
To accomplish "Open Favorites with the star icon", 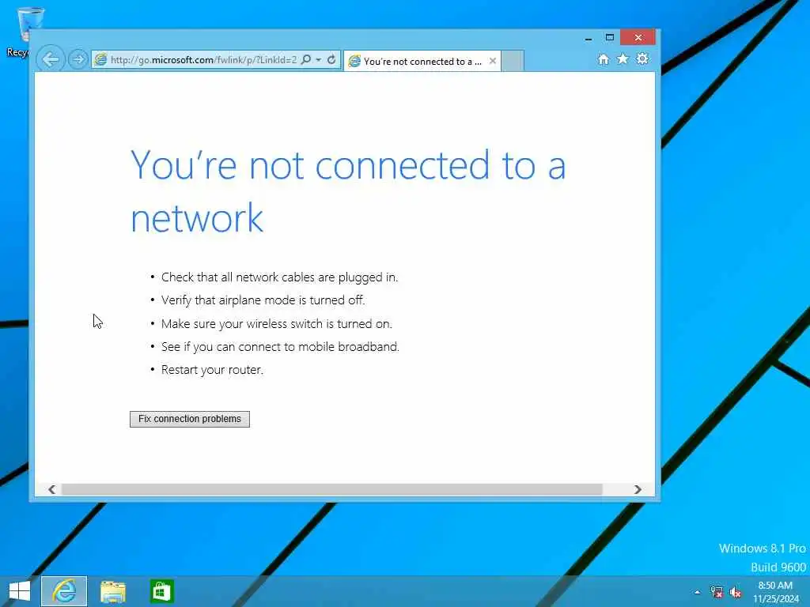I will pyautogui.click(x=623, y=58).
